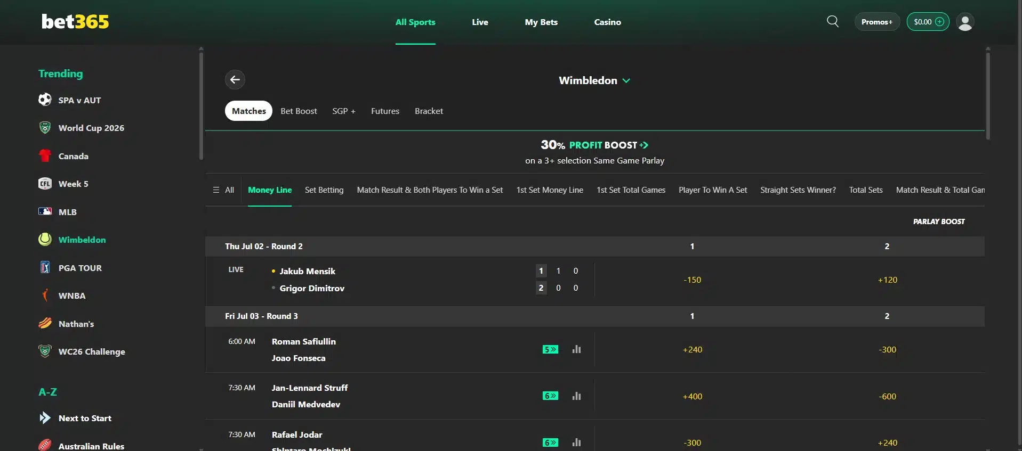Click the PARLAY BOOST label

939,222
